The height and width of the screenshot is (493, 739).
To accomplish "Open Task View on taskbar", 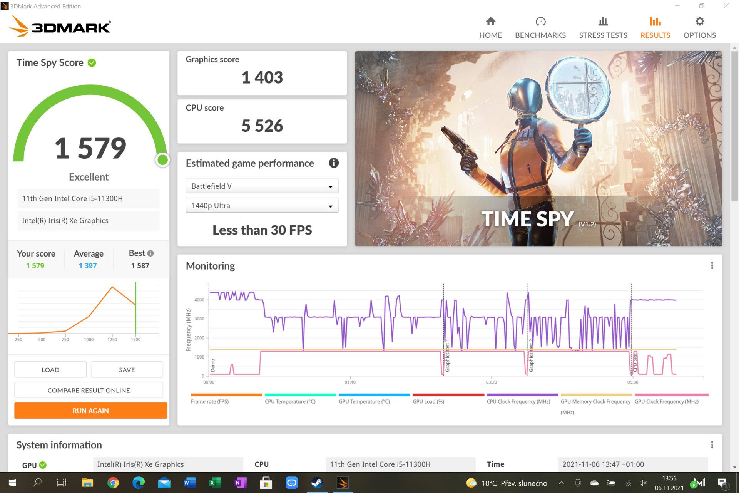I will click(x=62, y=483).
